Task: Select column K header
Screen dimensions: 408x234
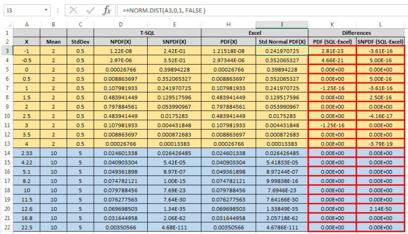Action: 332,24
